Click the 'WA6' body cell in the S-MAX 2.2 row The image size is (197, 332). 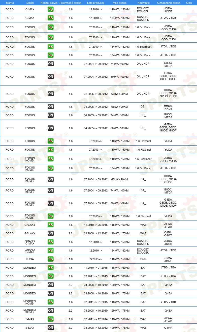point(143,328)
